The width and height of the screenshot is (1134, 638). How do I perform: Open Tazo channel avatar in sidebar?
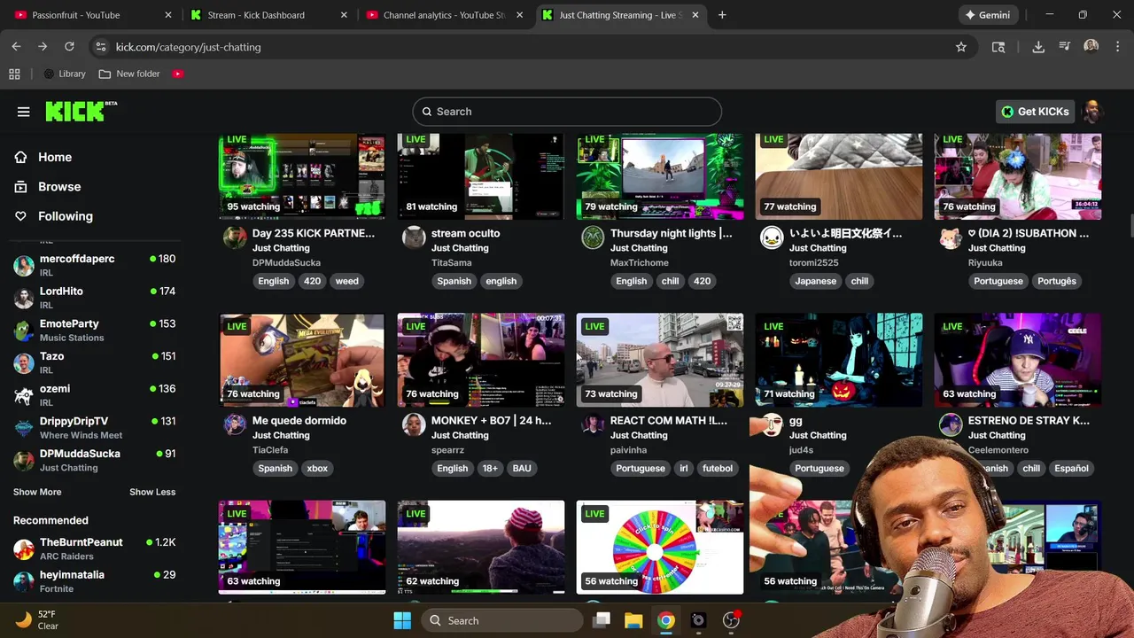[x=24, y=362]
